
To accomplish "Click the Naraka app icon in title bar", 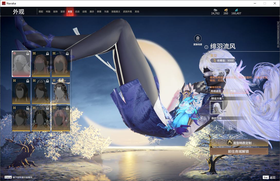I will (4, 3).
